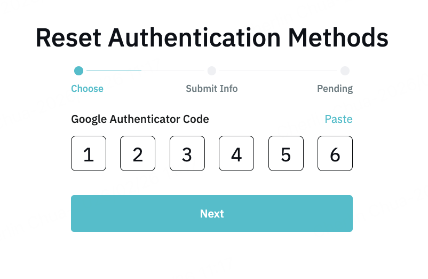Image resolution: width=428 pixels, height=279 pixels.
Task: Click the Reset Authentication Methods heading
Action: click(212, 37)
